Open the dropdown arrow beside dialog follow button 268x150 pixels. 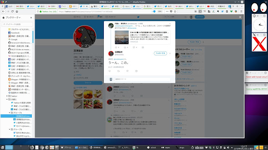coord(170,53)
